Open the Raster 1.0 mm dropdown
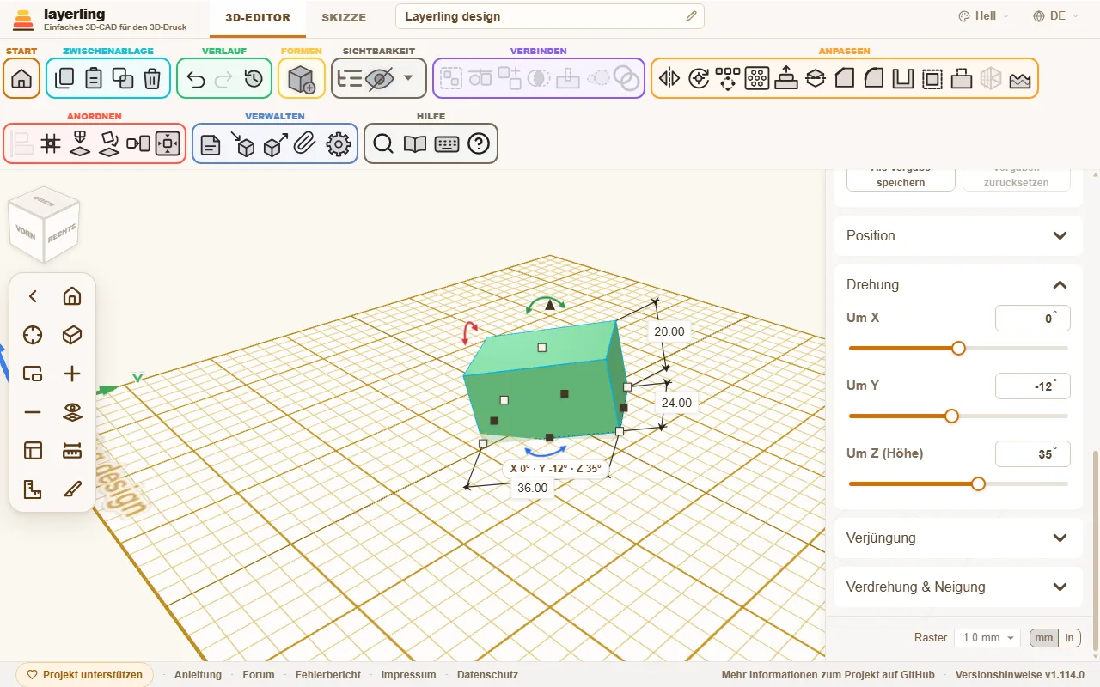The image size is (1100, 687). (x=987, y=638)
